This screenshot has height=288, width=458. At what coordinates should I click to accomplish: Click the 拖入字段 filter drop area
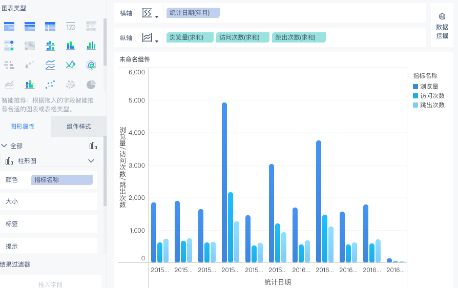coord(51,284)
